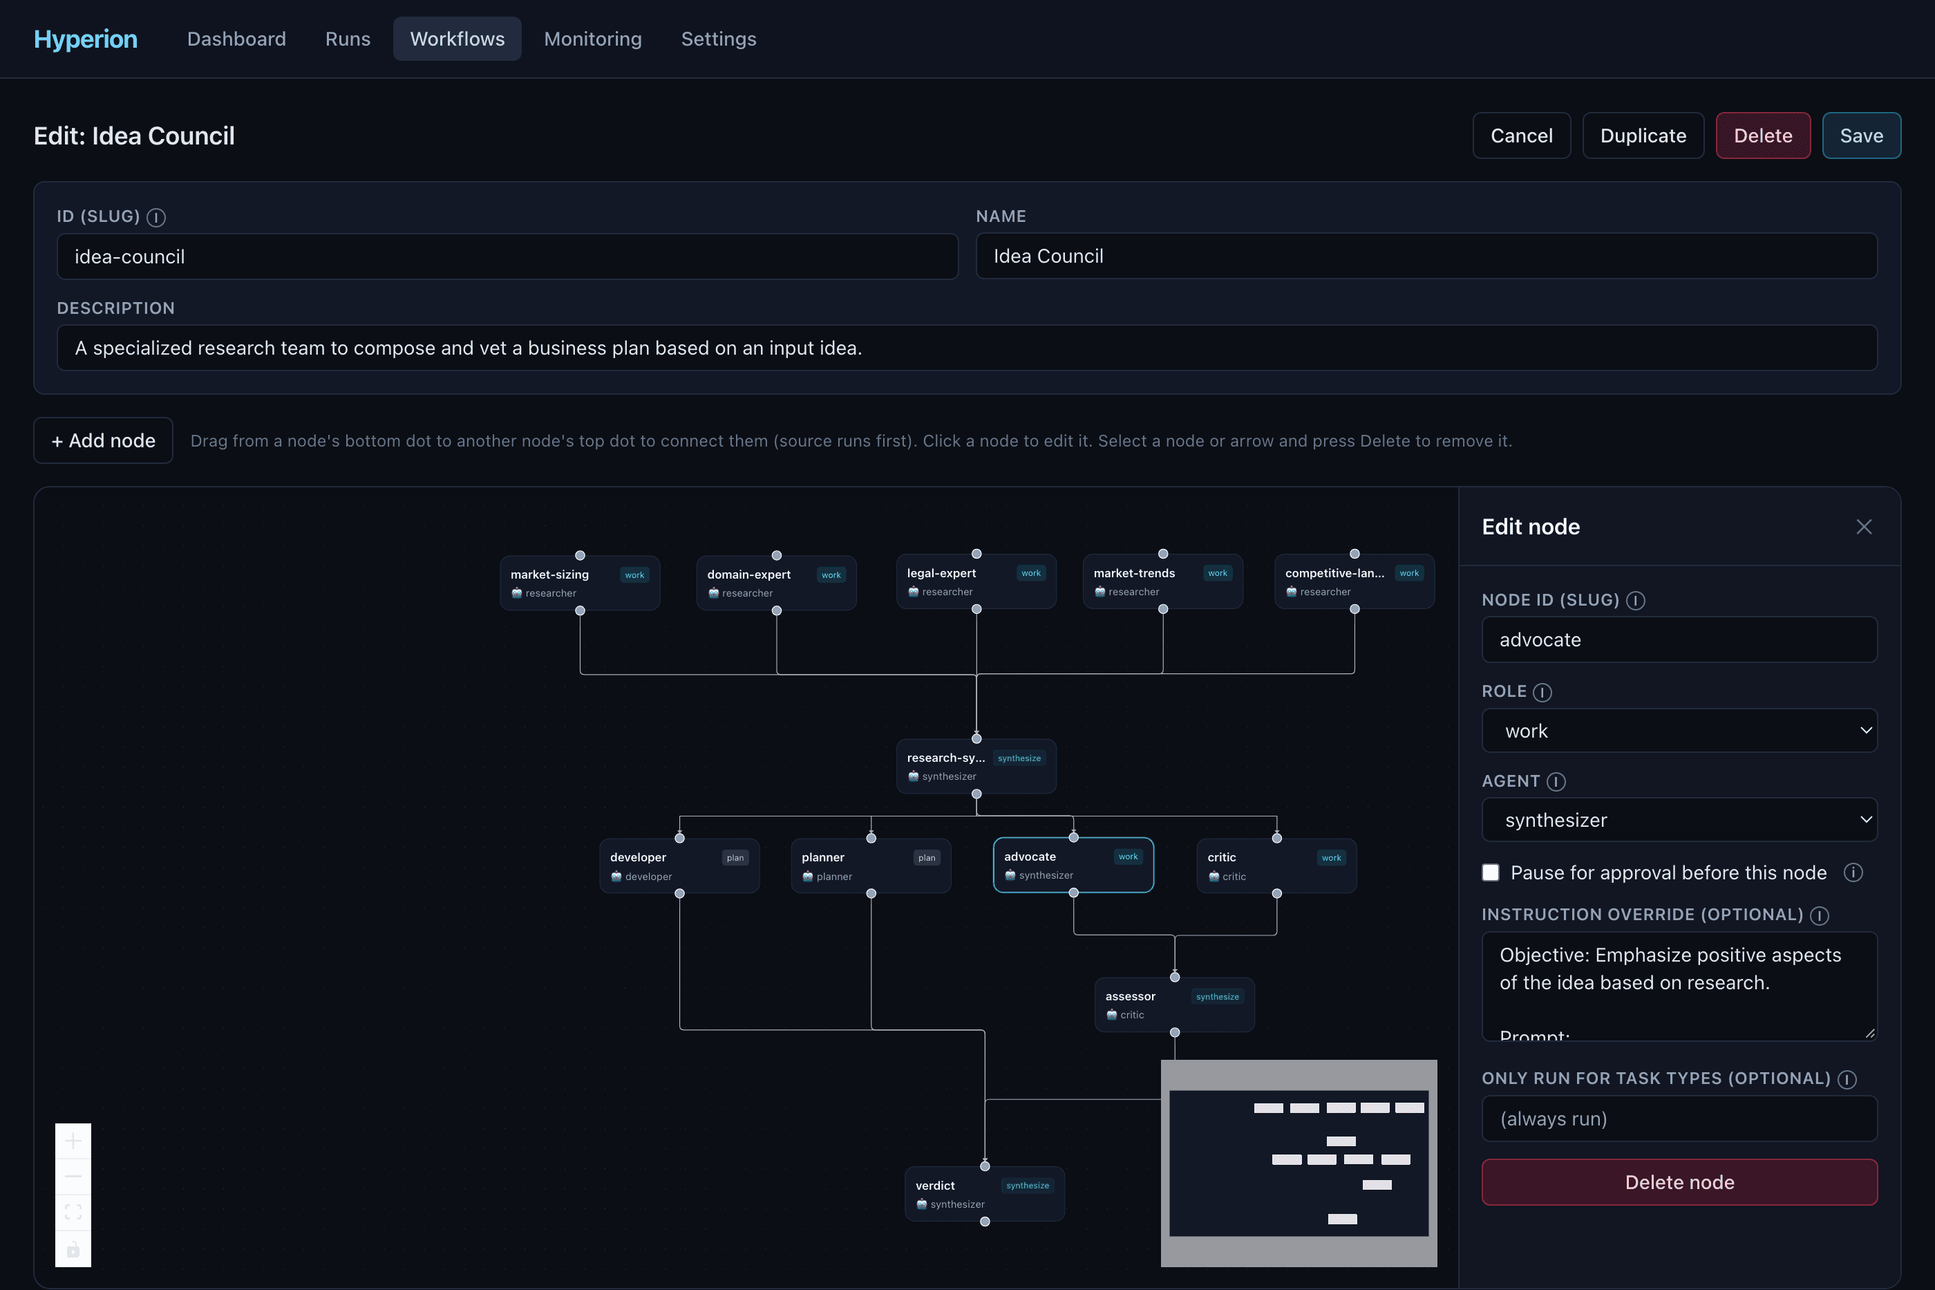Go to the Runs tab
Viewport: 1935px width, 1290px height.
(x=348, y=39)
